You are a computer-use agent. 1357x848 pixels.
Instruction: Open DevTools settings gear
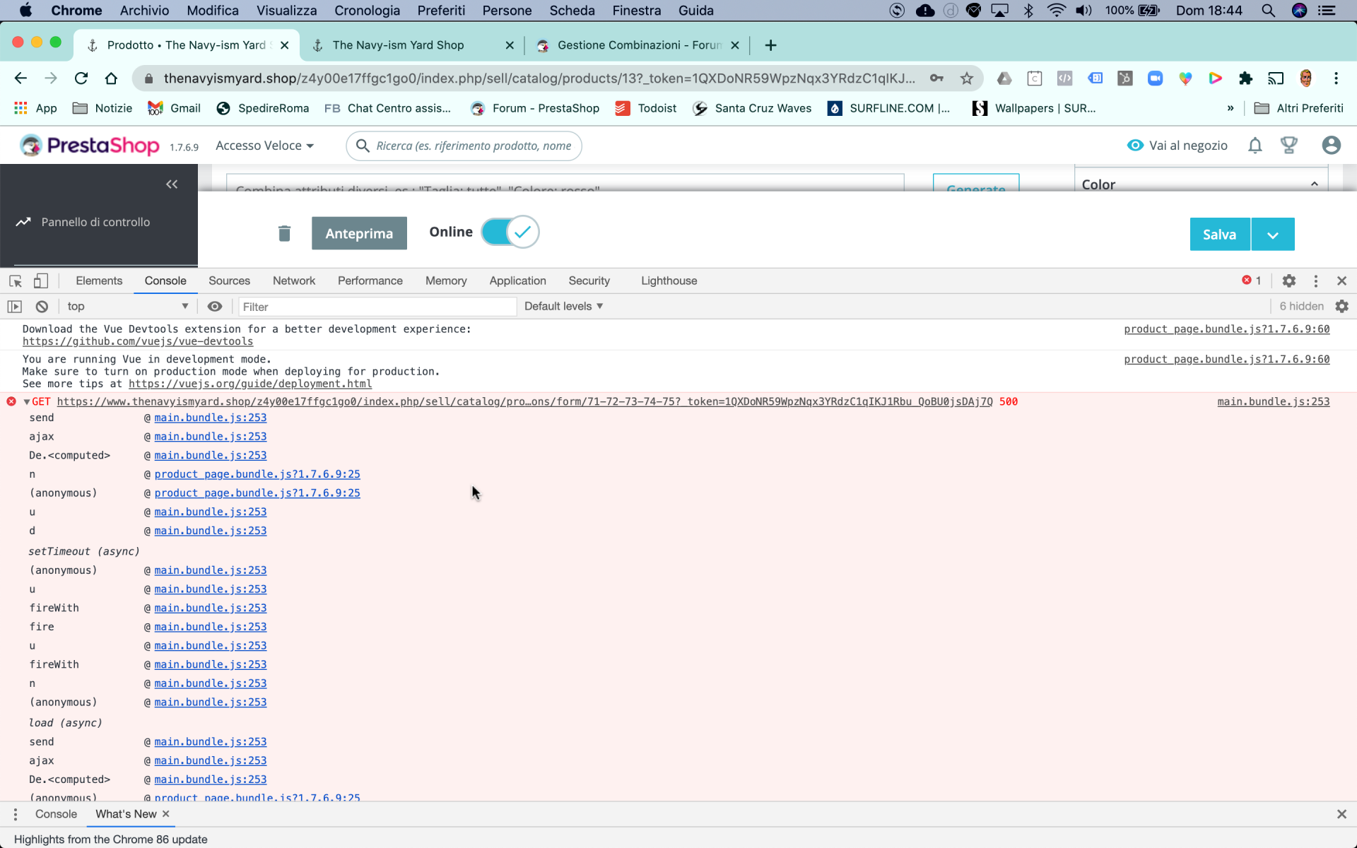tap(1288, 281)
